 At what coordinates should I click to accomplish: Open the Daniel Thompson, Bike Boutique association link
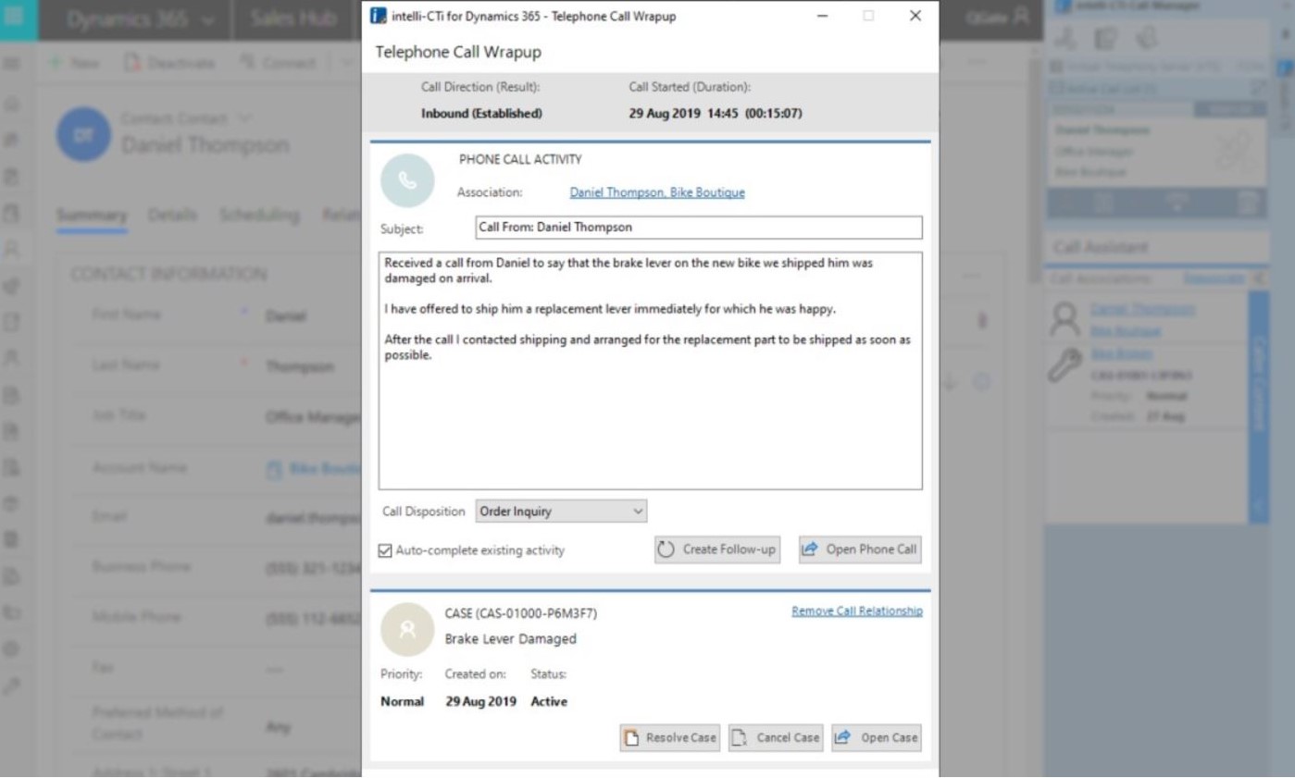tap(657, 192)
